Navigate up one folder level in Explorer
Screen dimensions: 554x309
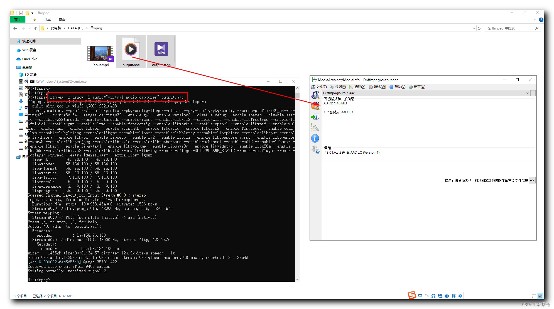pyautogui.click(x=36, y=28)
